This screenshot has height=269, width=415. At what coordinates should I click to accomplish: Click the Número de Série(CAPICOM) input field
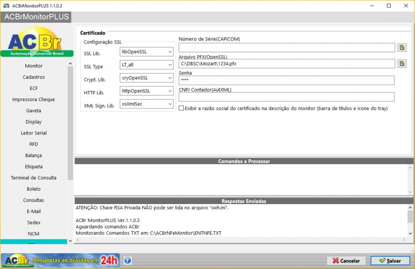pos(287,48)
